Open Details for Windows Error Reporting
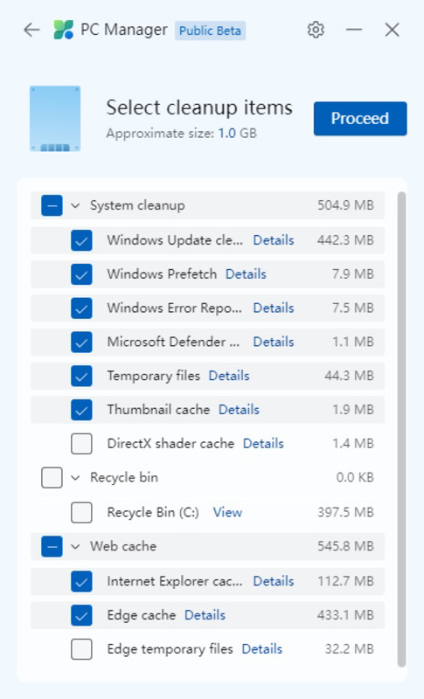Viewport: 424px width, 699px height. click(x=274, y=308)
